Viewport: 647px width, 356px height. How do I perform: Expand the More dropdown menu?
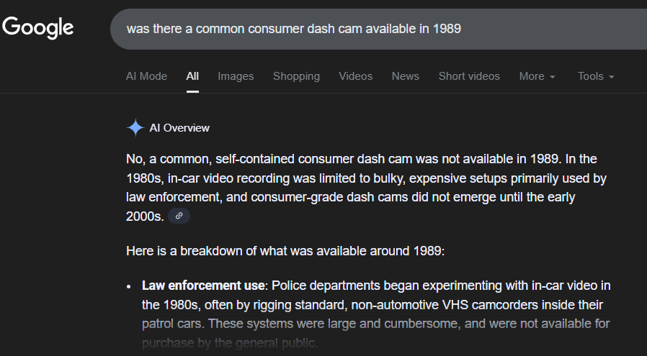tap(537, 76)
